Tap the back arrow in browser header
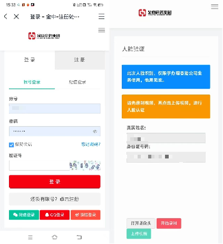This screenshot has height=244, width=223. tap(6, 16)
